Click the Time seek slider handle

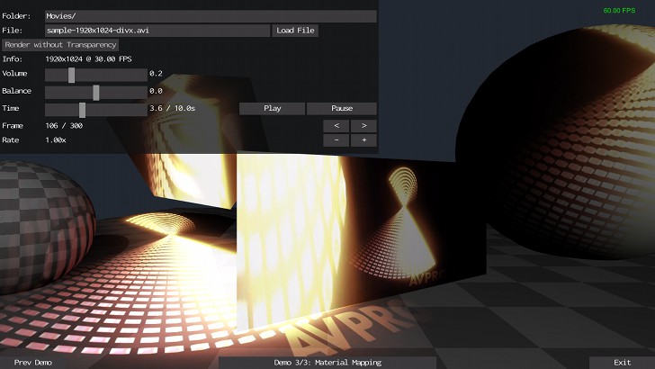(x=82, y=110)
